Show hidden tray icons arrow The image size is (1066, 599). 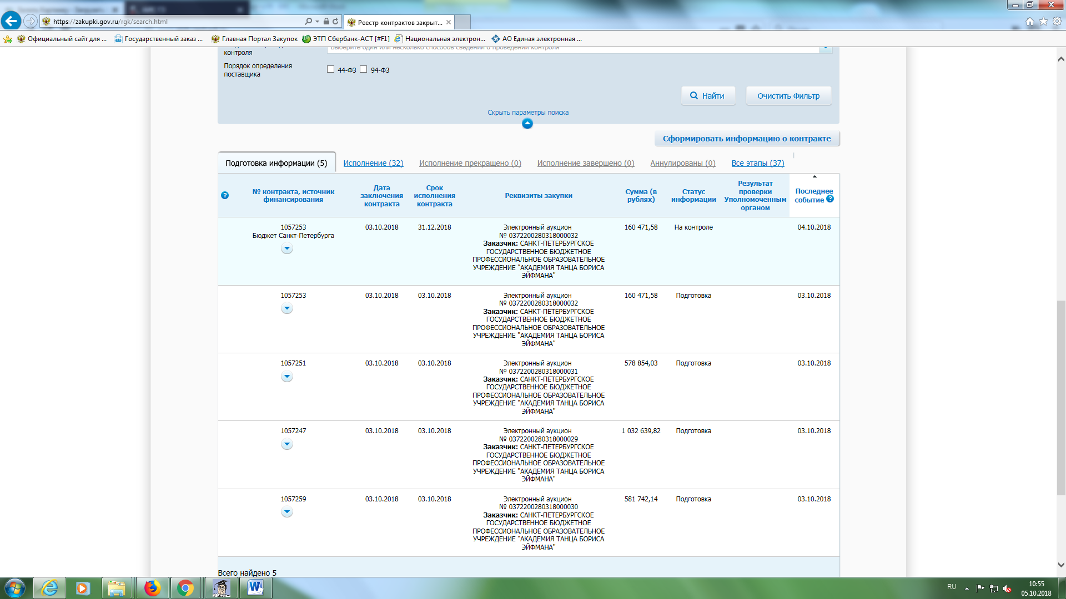tap(967, 588)
